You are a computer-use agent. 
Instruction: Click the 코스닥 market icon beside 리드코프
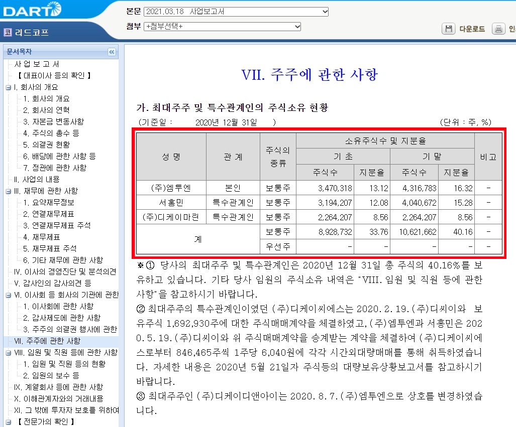(8, 32)
